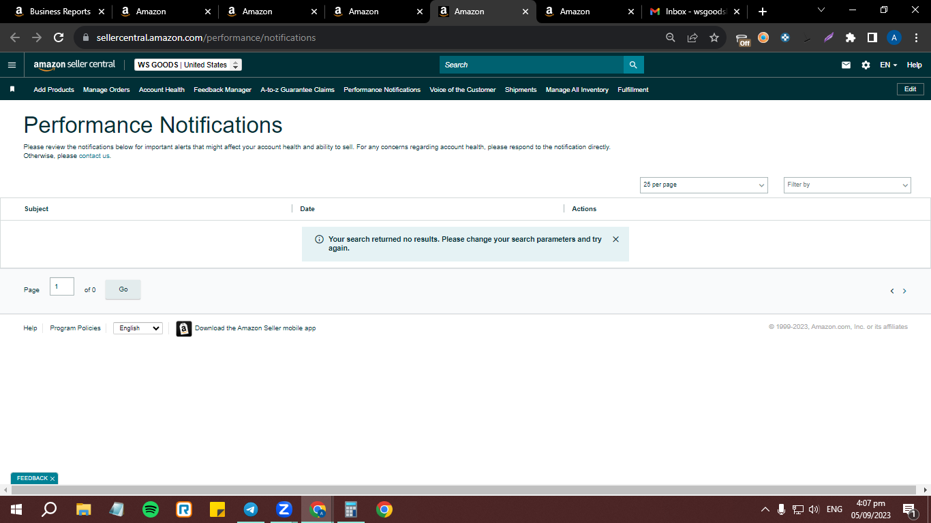Bookmark this page with the star icon
Screen dimensions: 931x523
tap(714, 37)
